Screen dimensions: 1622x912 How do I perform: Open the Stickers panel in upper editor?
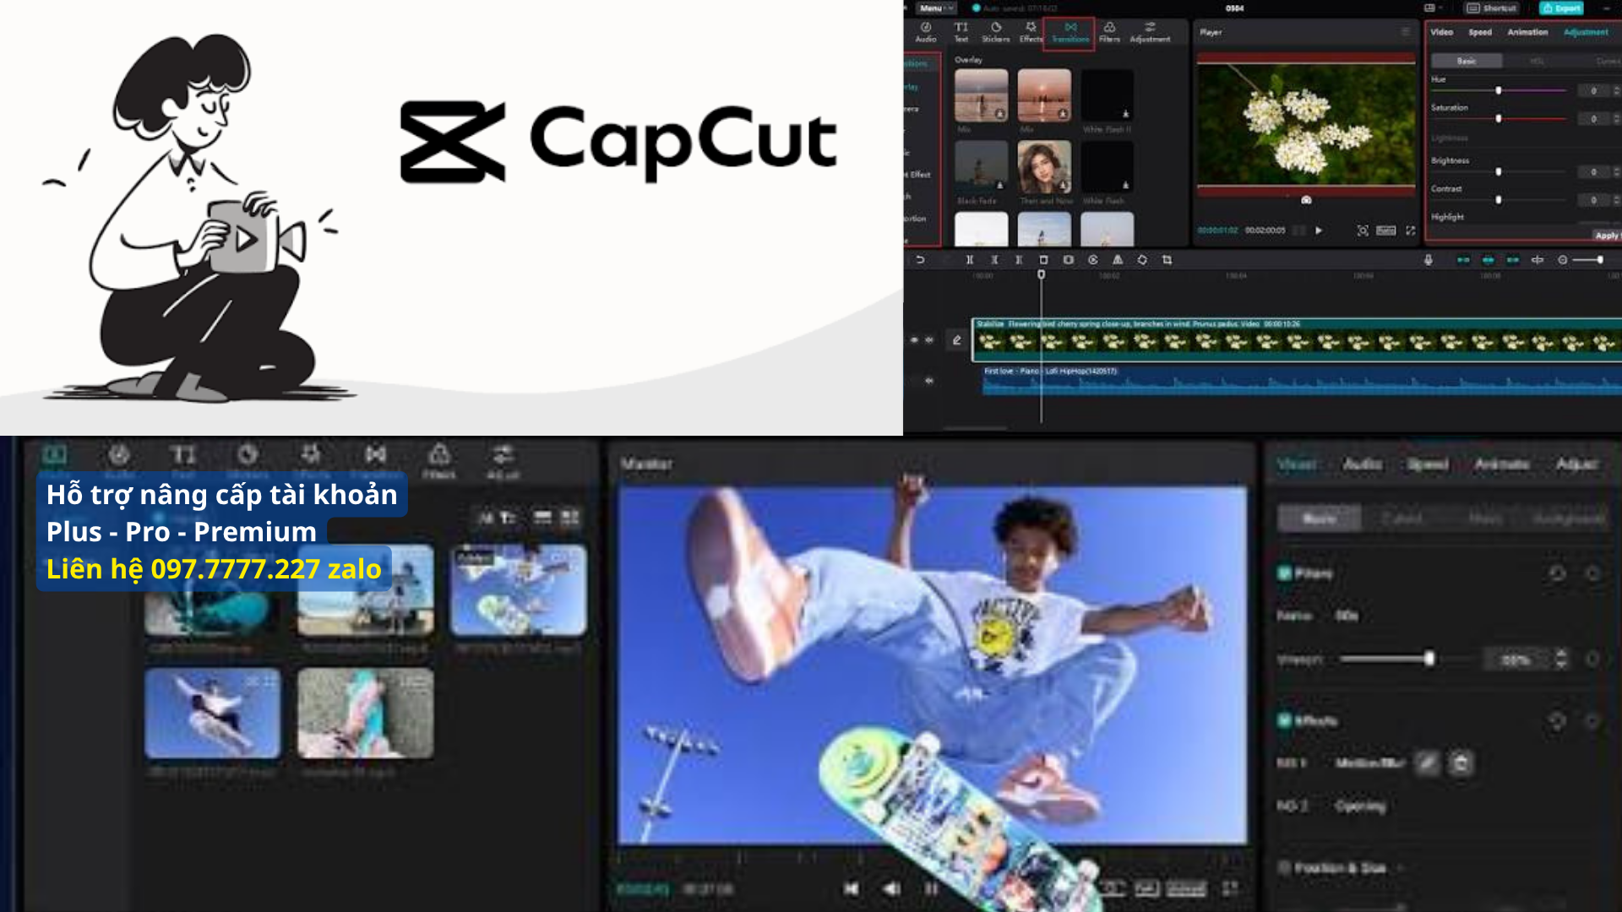pyautogui.click(x=996, y=32)
